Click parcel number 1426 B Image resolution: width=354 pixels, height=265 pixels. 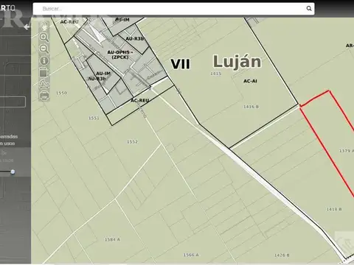coord(282,255)
